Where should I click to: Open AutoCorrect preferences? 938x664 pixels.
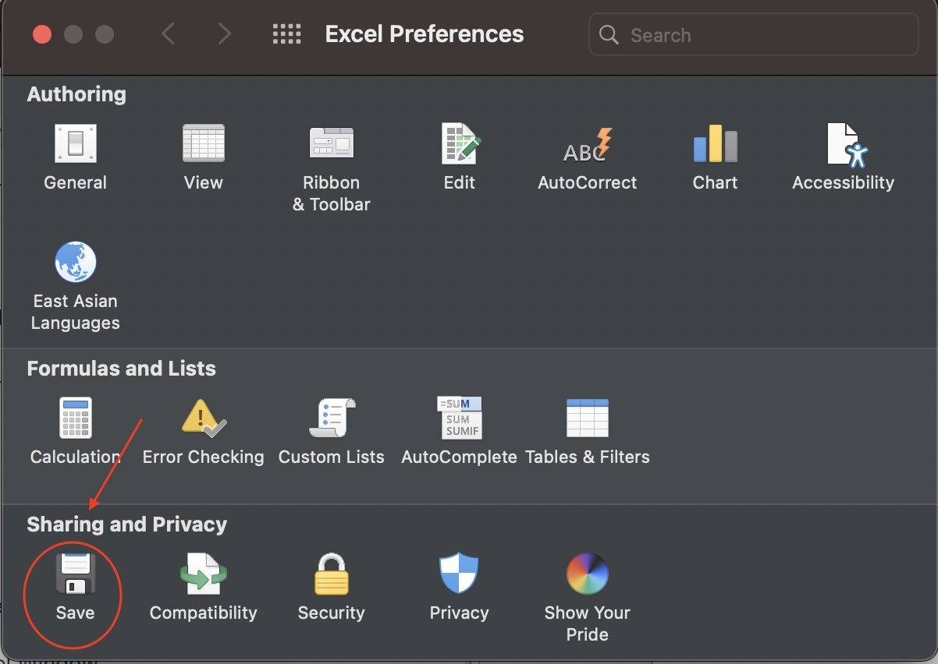tap(588, 145)
